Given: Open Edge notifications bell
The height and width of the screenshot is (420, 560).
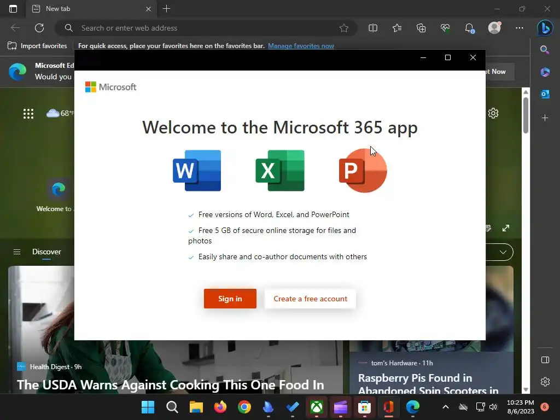Looking at the screenshot, I should (x=469, y=28).
